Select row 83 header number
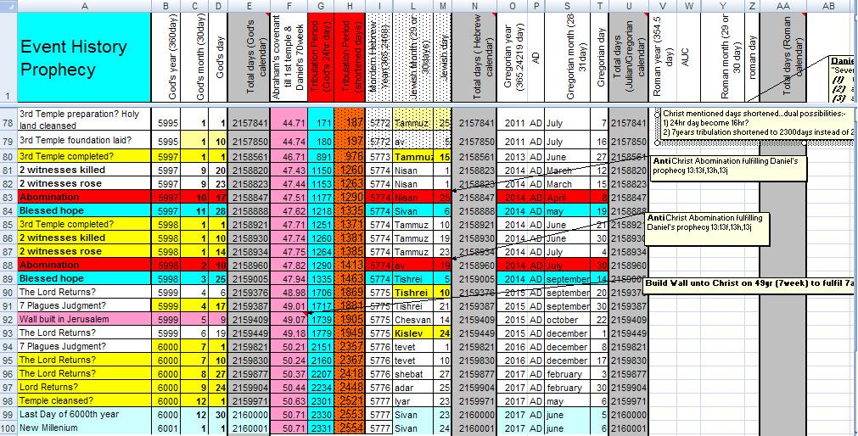Viewport: 858px width, 436px height. [x=8, y=197]
